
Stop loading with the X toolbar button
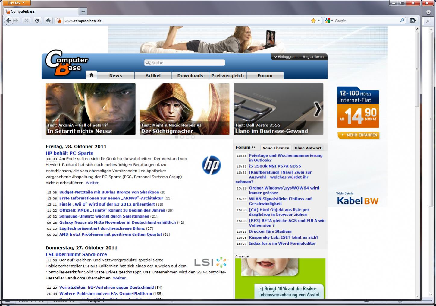point(27,21)
